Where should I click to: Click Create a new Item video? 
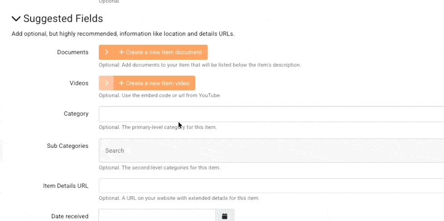(154, 83)
